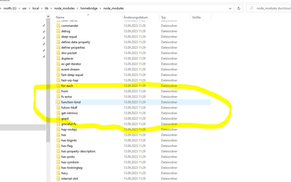Expand the chevron after 'homebridge' in breadcrumb

(x=101, y=8)
